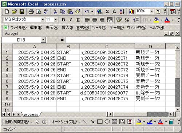The height and width of the screenshot is (133, 182).
Task: Open Print Preview icon
Action: click(39, 12)
